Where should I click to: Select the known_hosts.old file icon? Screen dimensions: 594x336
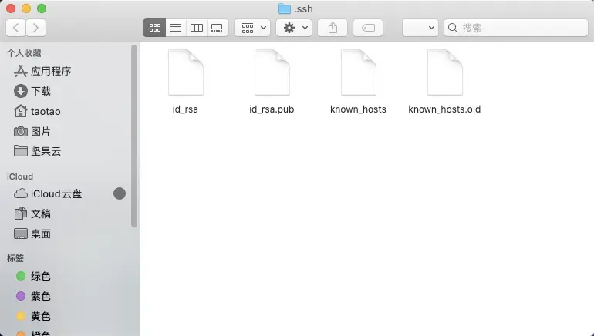(x=445, y=72)
